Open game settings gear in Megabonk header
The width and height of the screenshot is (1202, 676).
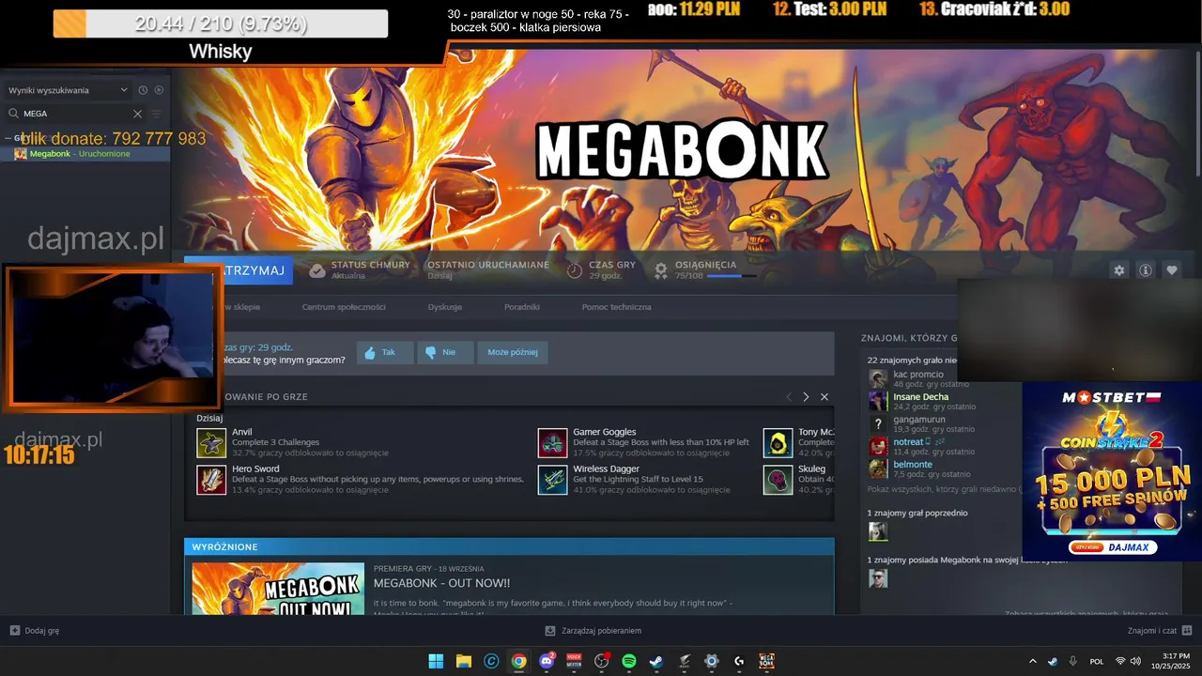click(1118, 270)
